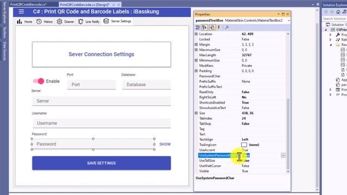Image resolution: width=347 pixels, height=195 pixels.
Task: Select the PrintQRCodeBarcode.cs [Design] tab
Action: pyautogui.click(x=85, y=5)
